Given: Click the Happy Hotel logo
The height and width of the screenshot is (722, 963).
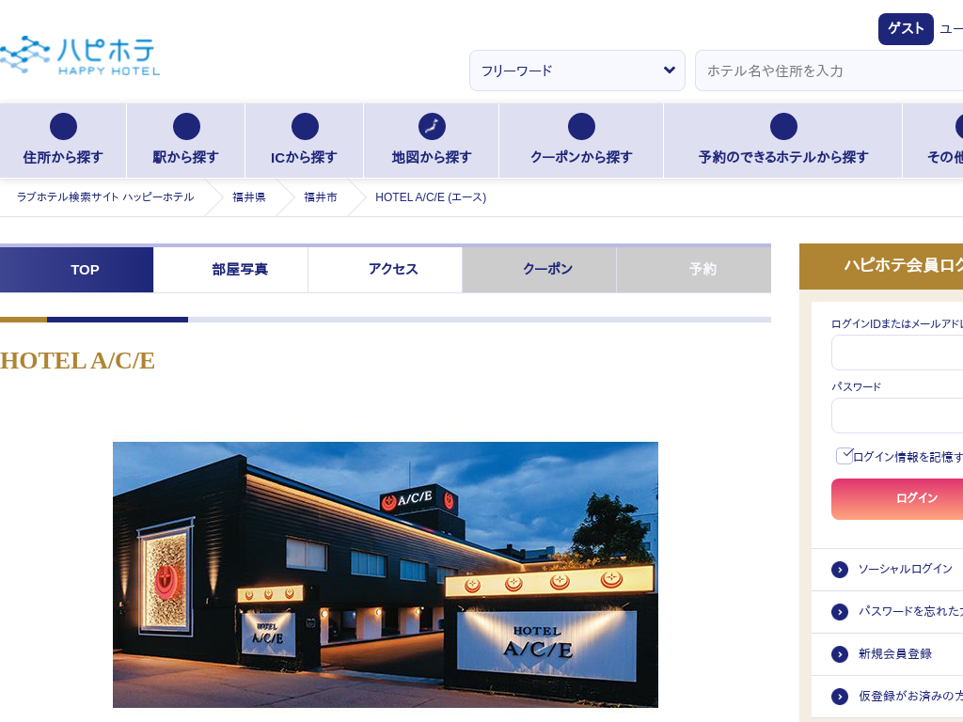Looking at the screenshot, I should tap(80, 55).
